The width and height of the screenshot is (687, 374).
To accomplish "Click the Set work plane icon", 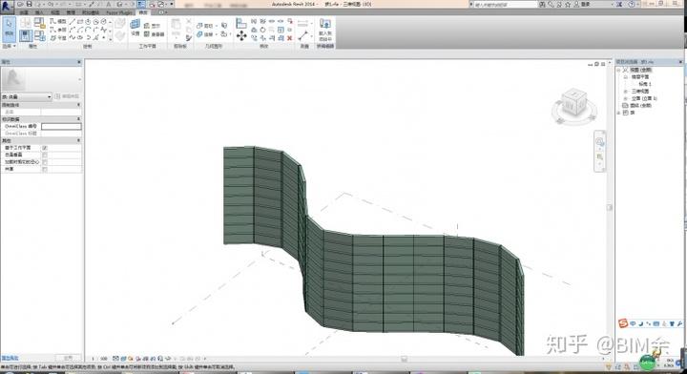I will coord(135,28).
